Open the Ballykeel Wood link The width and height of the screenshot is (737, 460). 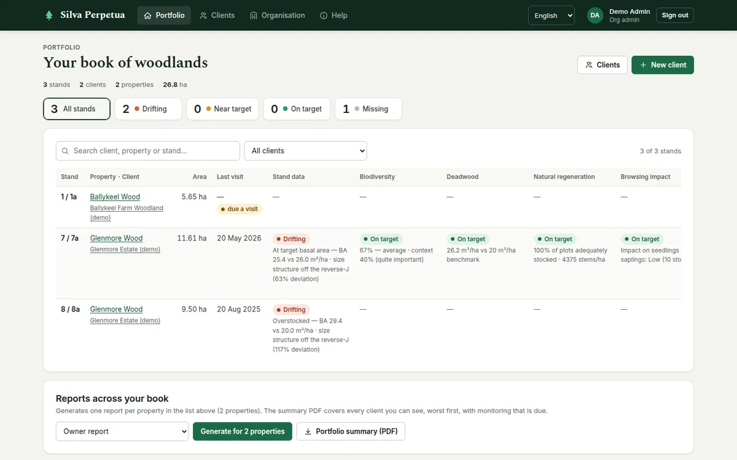click(115, 197)
